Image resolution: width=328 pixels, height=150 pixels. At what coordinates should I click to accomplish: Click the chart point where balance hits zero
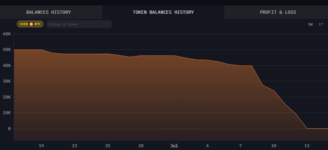coord(307,129)
